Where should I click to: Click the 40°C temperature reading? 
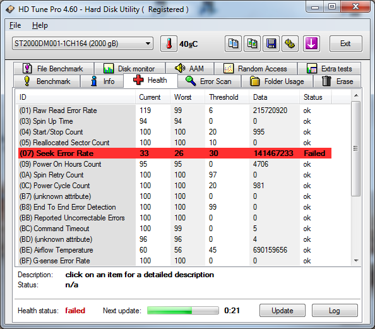point(189,44)
